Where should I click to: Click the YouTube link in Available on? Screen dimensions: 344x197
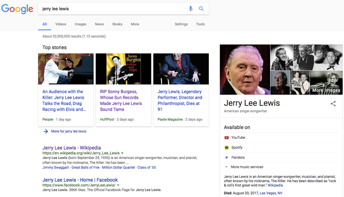[x=238, y=138]
